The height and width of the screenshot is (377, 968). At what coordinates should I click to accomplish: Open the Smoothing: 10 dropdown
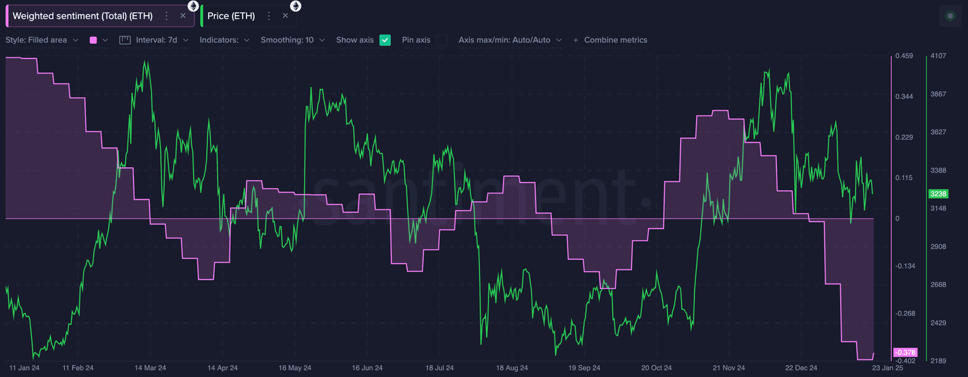tap(292, 40)
